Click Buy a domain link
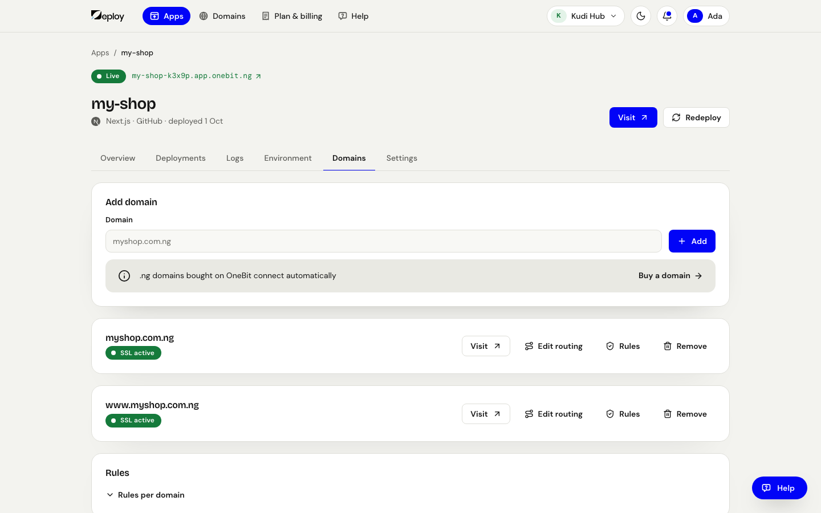Viewport: 821px width, 513px height. [x=670, y=275]
